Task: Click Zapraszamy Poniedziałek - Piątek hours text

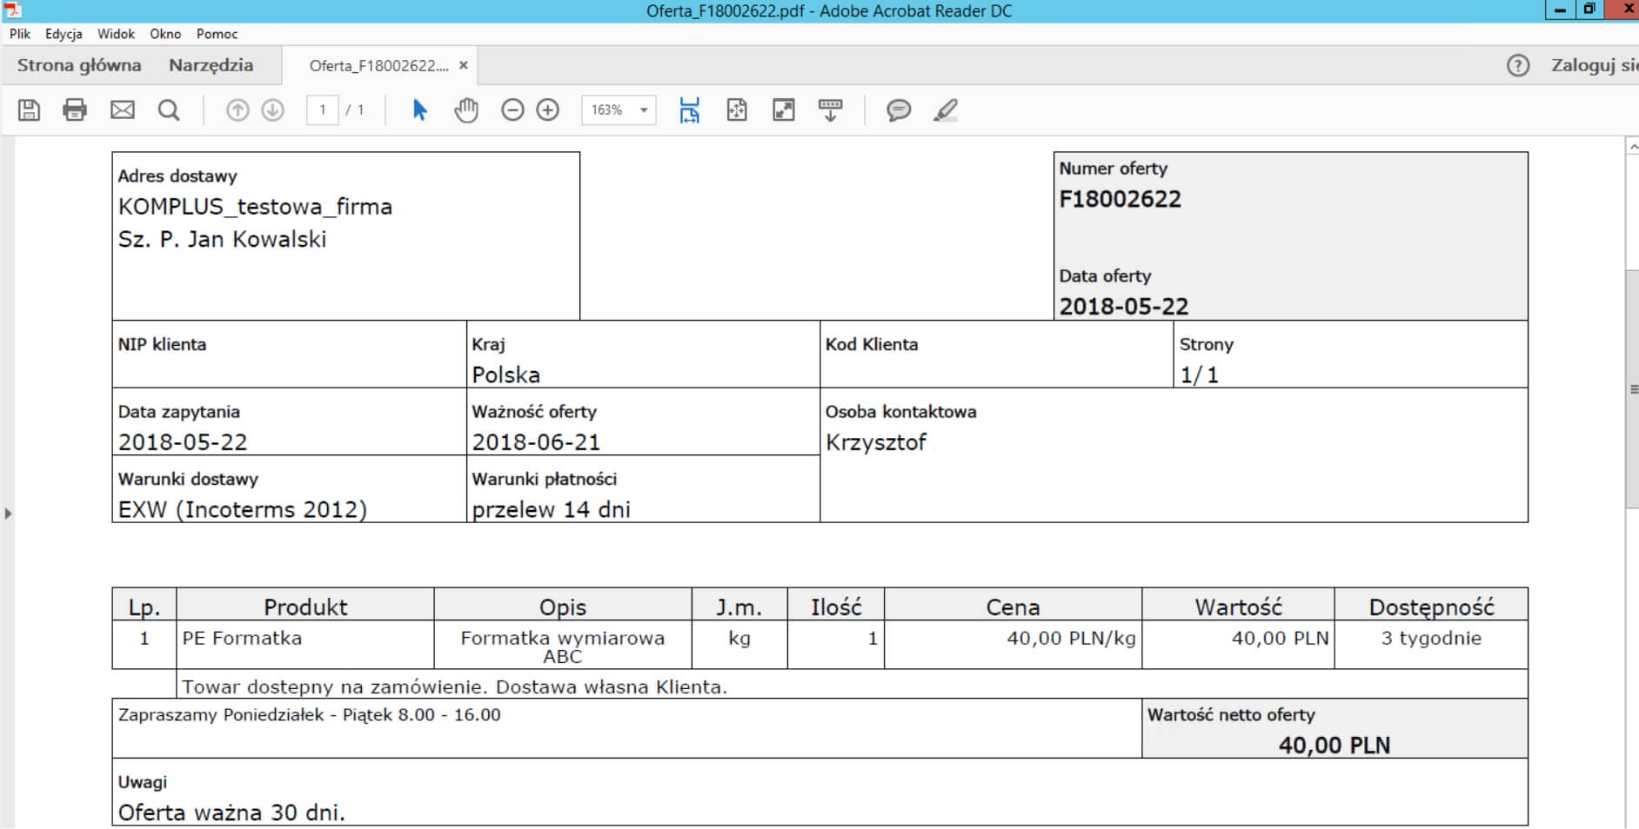Action: coord(310,714)
